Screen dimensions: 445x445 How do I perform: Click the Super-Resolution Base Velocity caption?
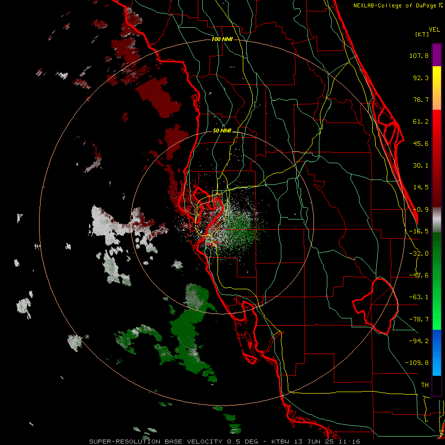pyautogui.click(x=224, y=442)
